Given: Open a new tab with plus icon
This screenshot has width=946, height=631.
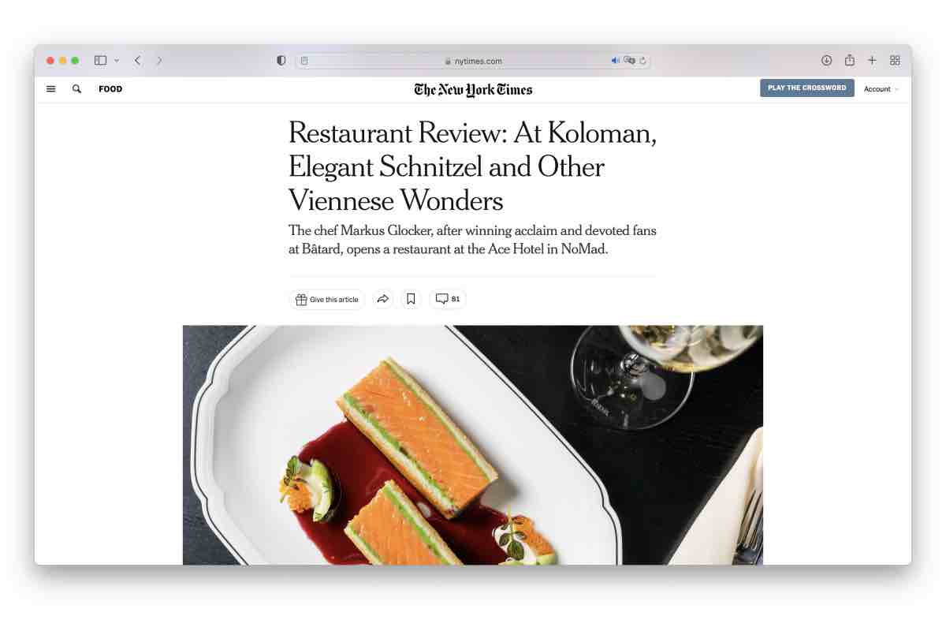Looking at the screenshot, I should tap(872, 60).
